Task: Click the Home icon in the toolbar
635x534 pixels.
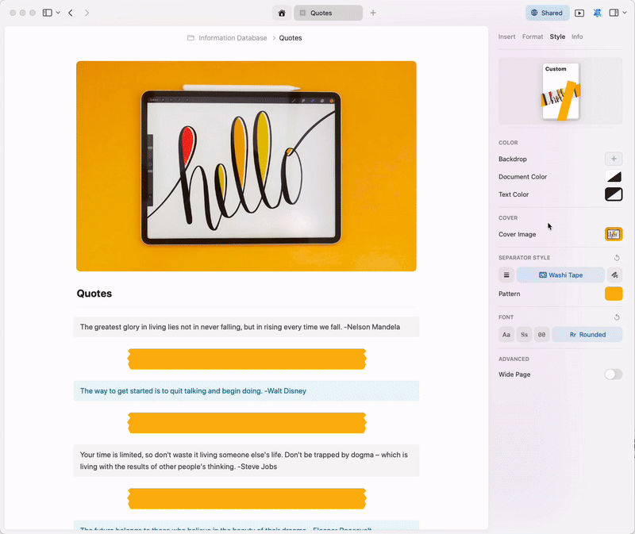Action: [282, 13]
